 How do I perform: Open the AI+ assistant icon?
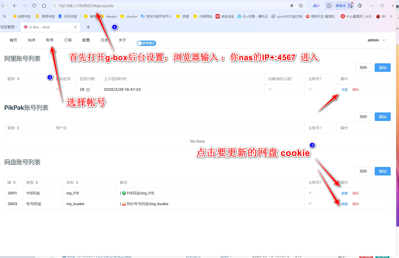(x=316, y=6)
